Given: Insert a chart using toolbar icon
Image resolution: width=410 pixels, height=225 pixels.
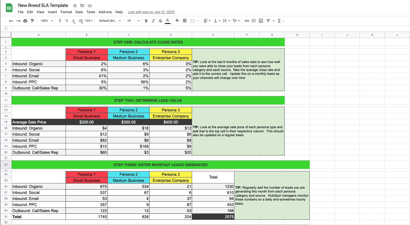Looking at the screenshot, I should click(x=261, y=21).
